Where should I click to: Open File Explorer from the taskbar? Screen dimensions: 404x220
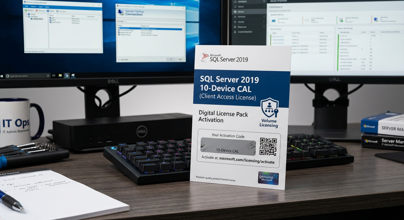(60, 75)
